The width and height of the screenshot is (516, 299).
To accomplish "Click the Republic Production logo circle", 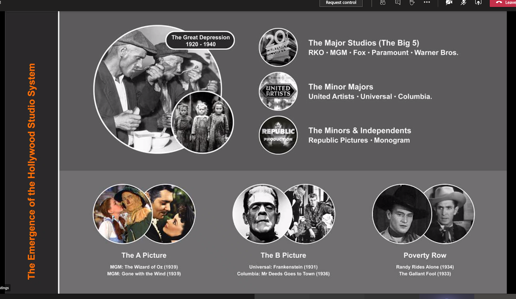I will 278,135.
